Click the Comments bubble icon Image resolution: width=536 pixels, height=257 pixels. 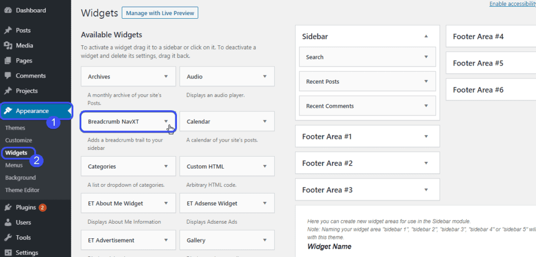coord(8,76)
